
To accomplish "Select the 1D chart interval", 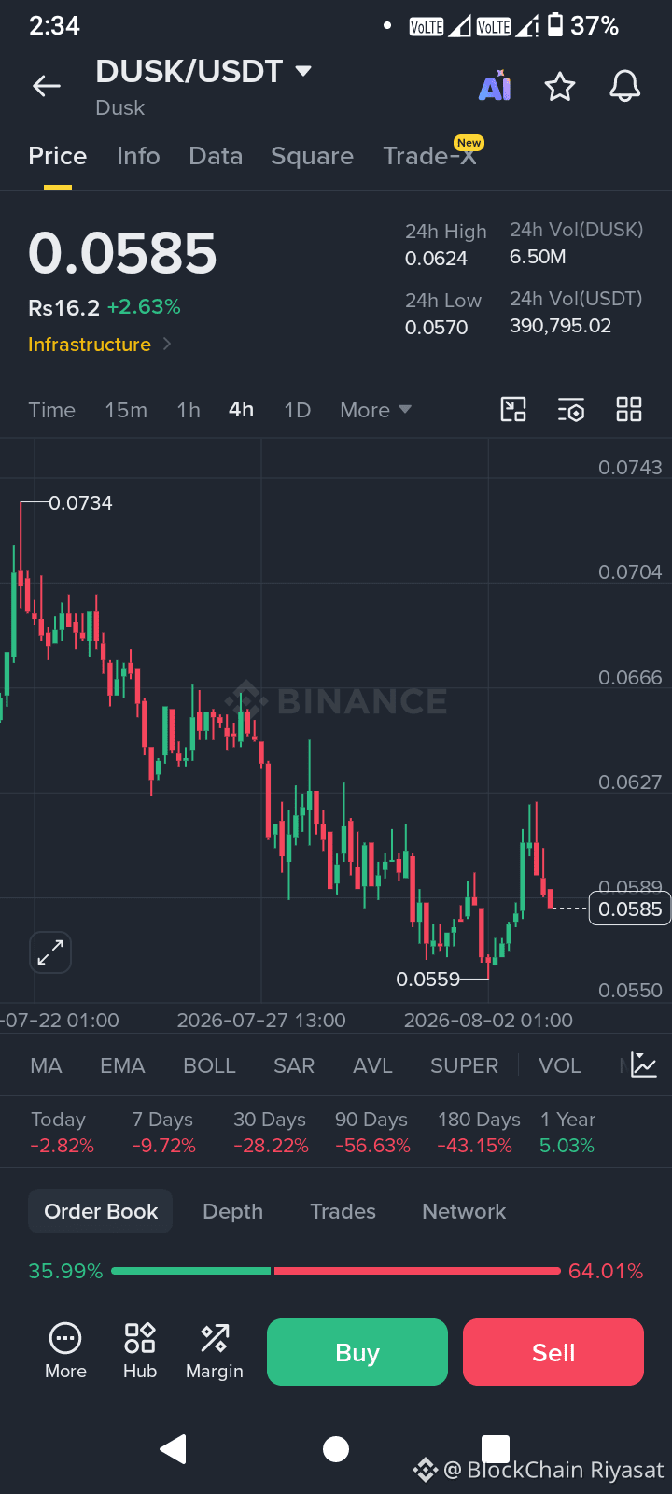I will point(297,410).
